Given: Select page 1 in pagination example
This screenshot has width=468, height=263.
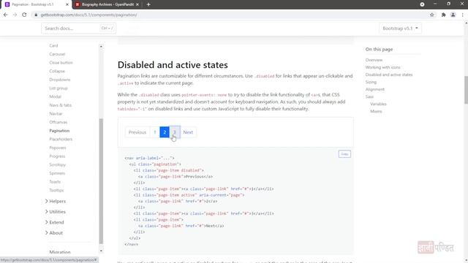Looking at the screenshot, I should coord(154,132).
